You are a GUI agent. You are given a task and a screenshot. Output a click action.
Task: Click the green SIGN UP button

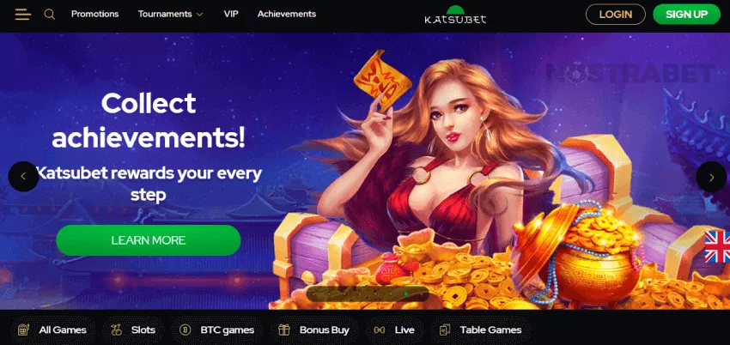click(x=687, y=15)
